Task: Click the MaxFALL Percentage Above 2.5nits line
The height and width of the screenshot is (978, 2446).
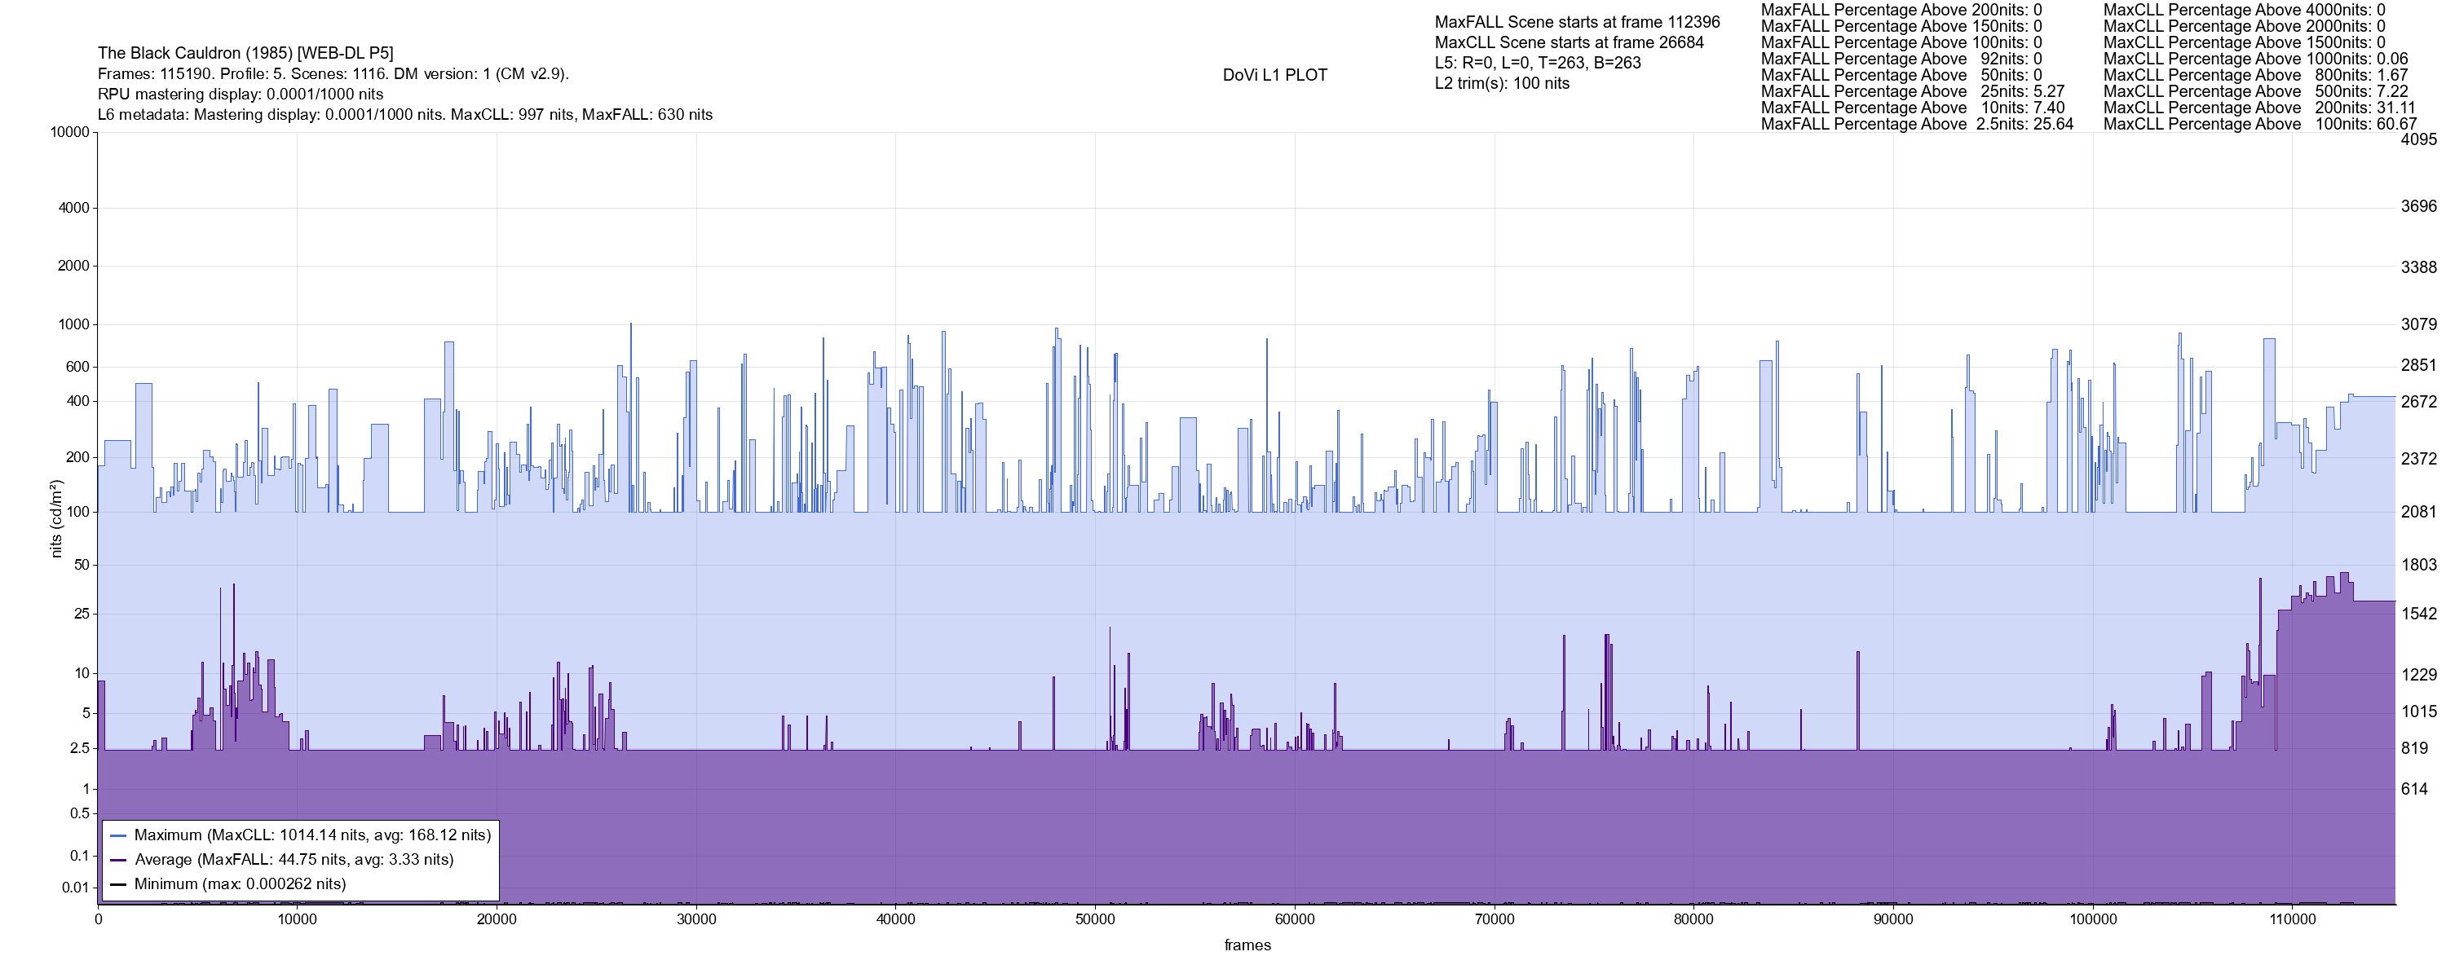Action: 1916,125
